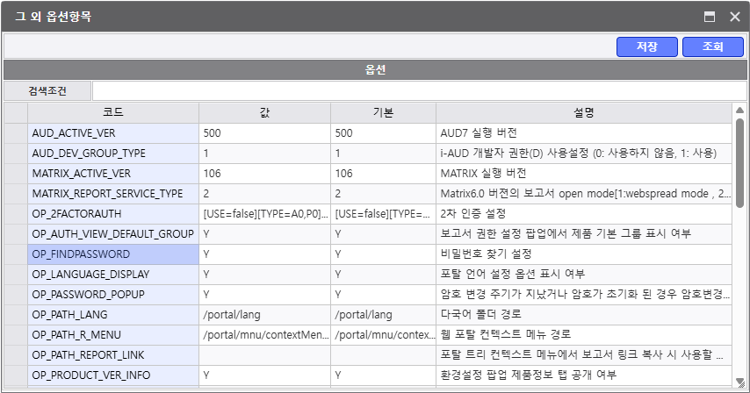Screen dimensions: 750x393
Task: Click the OP_PATH_LANG value cell
Action: pyautogui.click(x=264, y=314)
